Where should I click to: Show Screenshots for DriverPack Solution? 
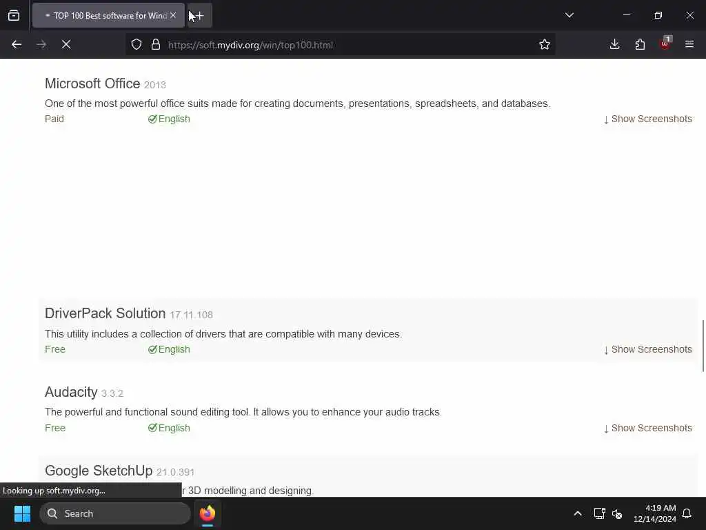tap(648, 350)
